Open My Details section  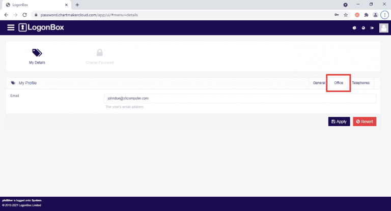pyautogui.click(x=37, y=56)
